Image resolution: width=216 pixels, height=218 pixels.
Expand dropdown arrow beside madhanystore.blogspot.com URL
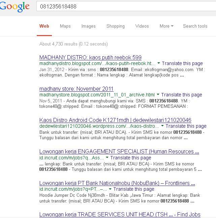point(158,95)
